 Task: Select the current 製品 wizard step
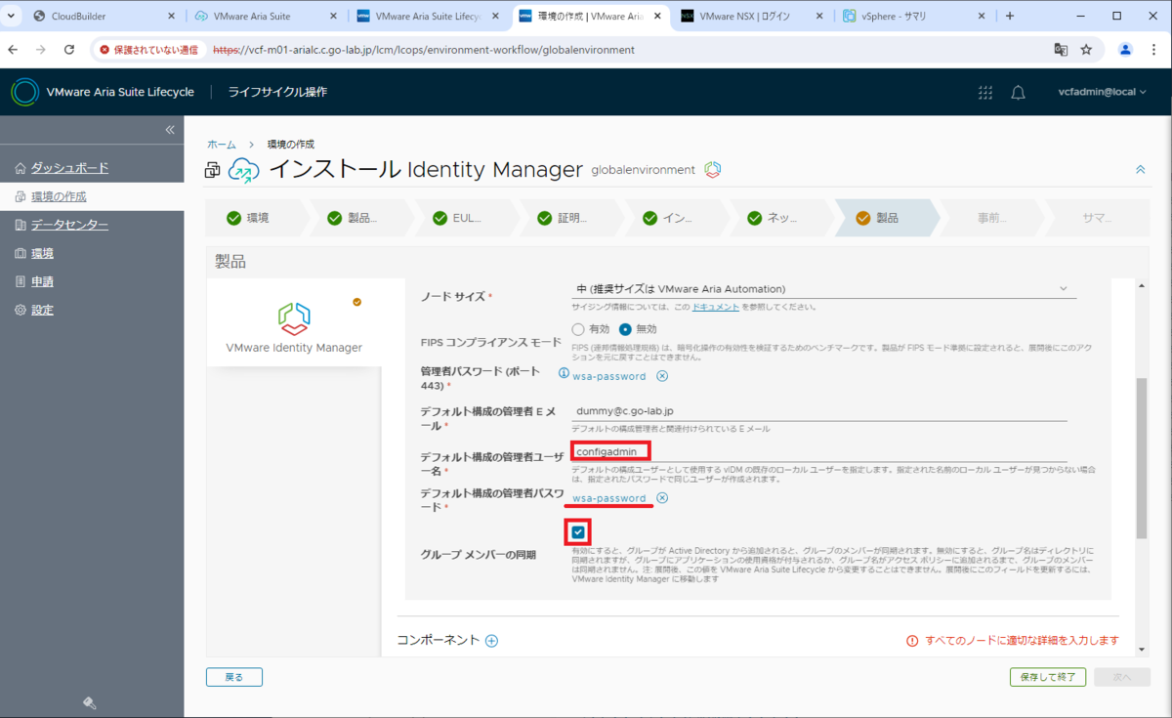887,218
